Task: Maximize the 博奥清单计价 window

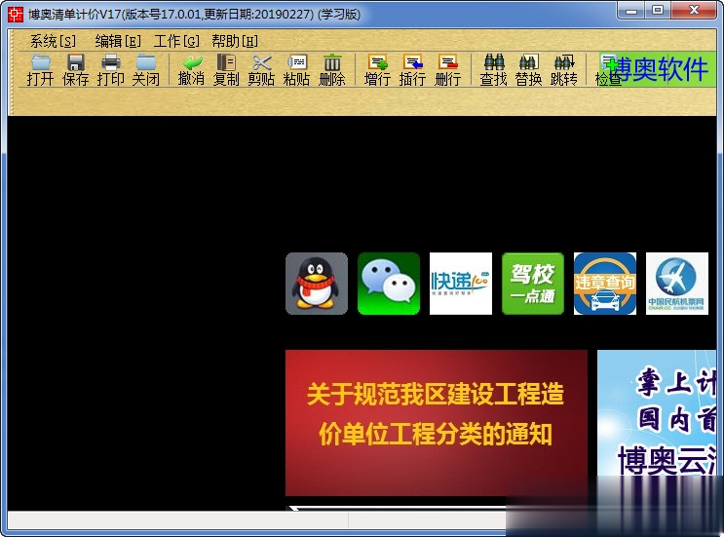Action: pyautogui.click(x=658, y=10)
